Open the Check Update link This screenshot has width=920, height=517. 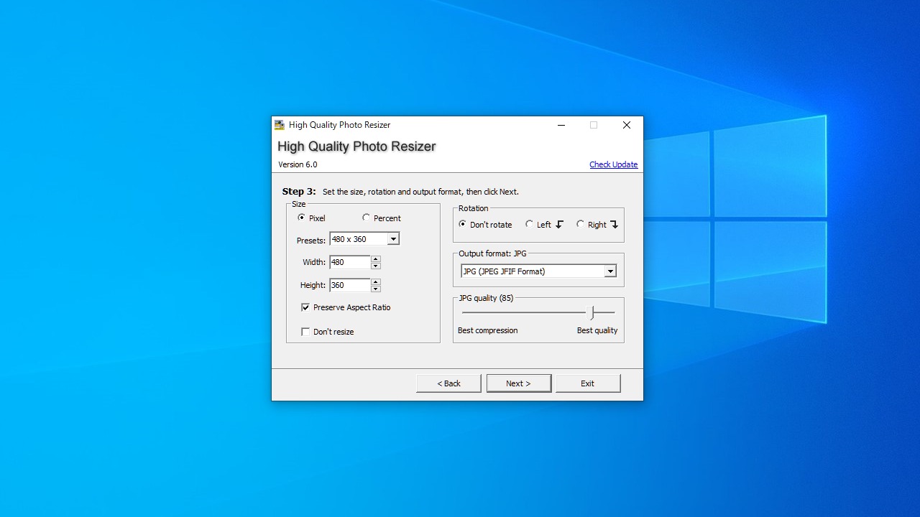pos(614,164)
